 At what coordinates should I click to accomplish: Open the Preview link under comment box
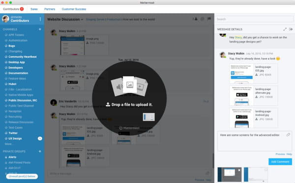tap(280, 154)
